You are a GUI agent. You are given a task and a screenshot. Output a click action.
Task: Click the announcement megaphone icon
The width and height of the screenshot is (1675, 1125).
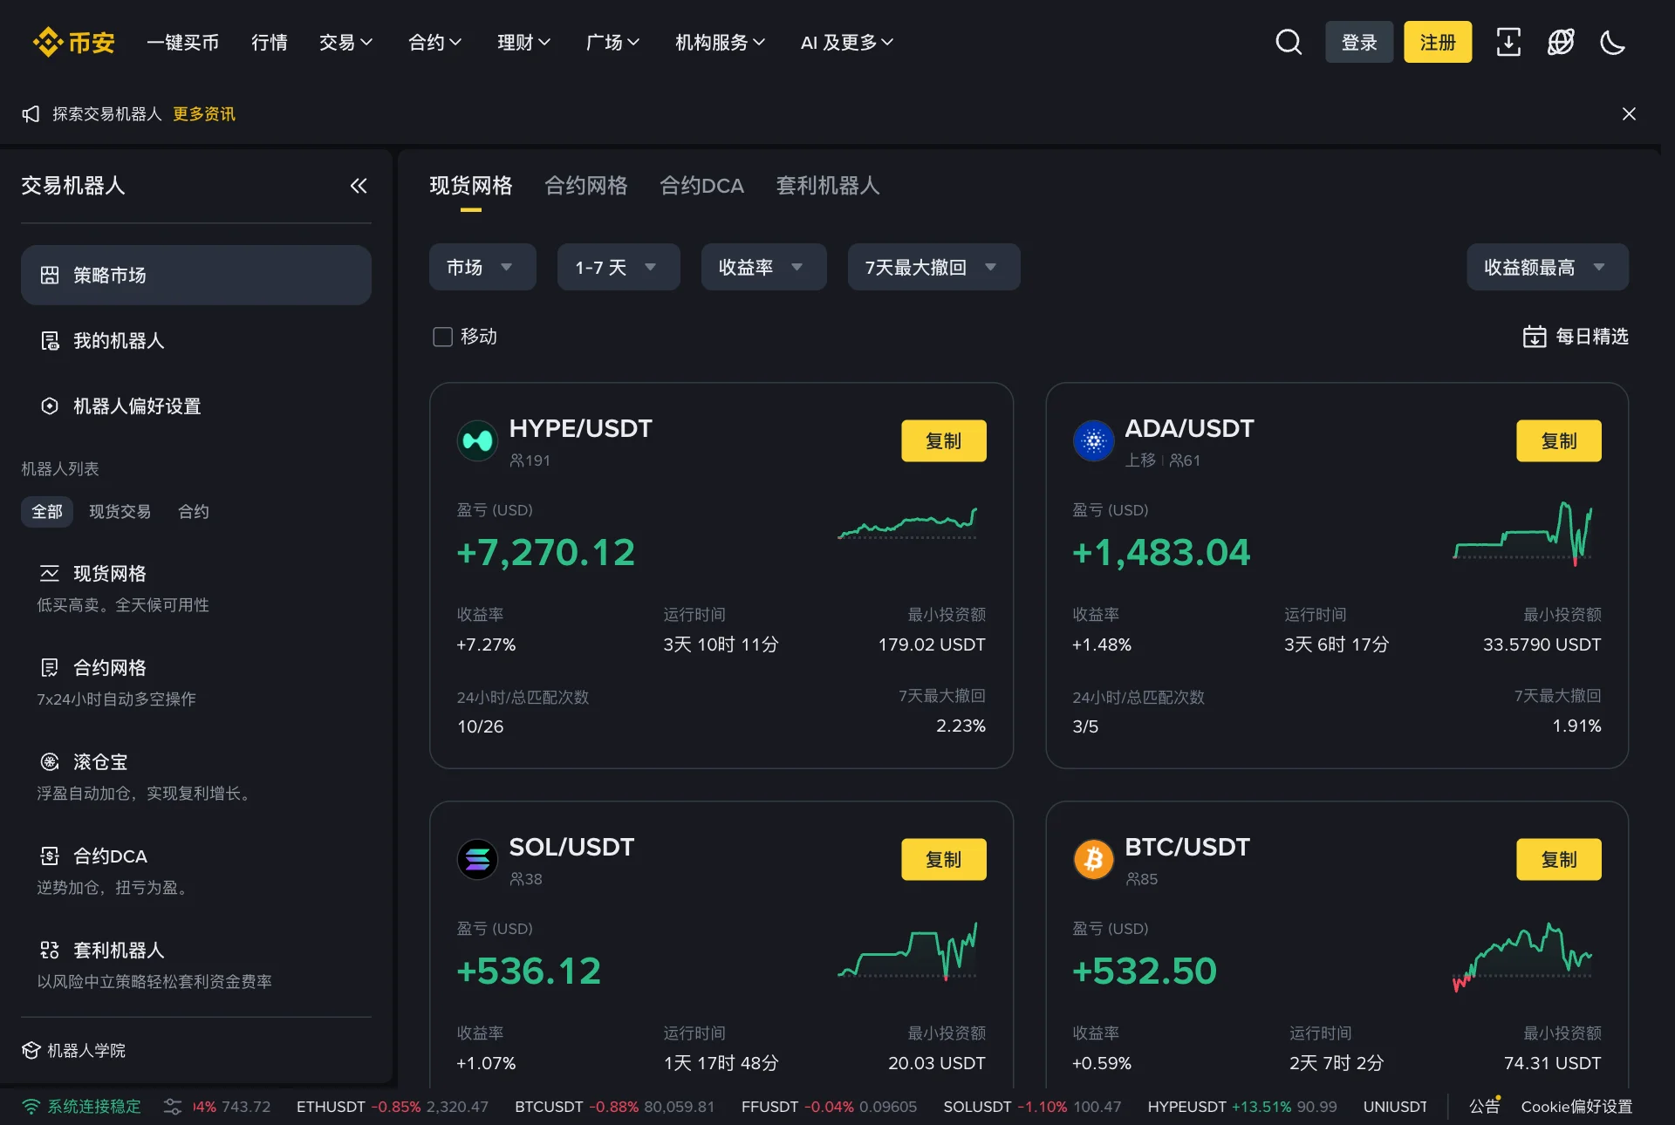click(x=31, y=114)
